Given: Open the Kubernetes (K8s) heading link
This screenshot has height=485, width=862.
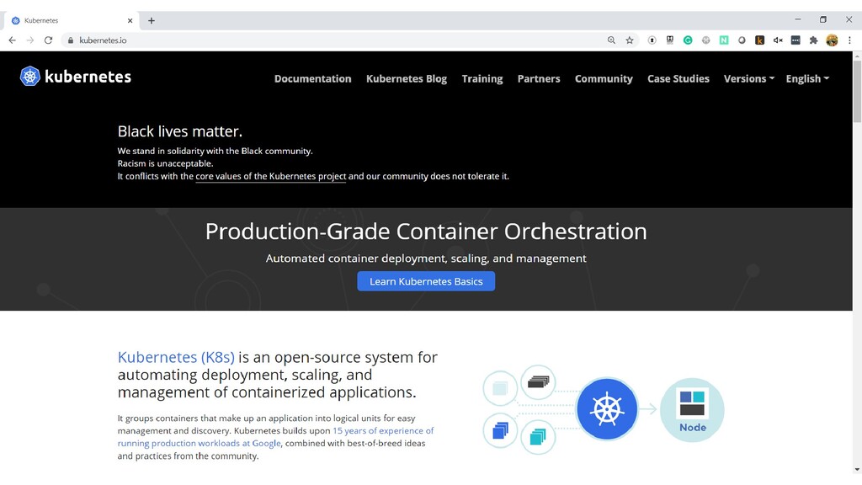Looking at the screenshot, I should coord(176,357).
